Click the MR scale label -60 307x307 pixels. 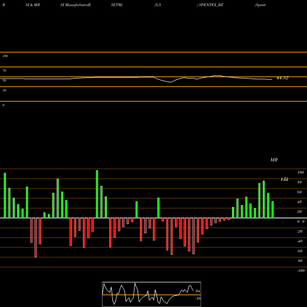point(300,251)
